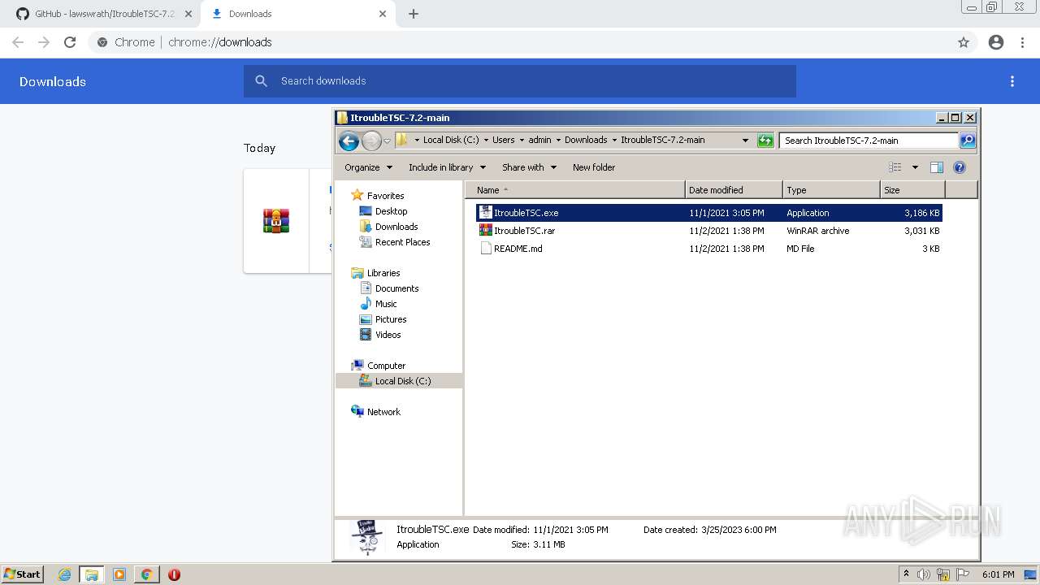This screenshot has width=1040, height=585.
Task: Open Explorer Help question mark icon
Action: (x=960, y=167)
